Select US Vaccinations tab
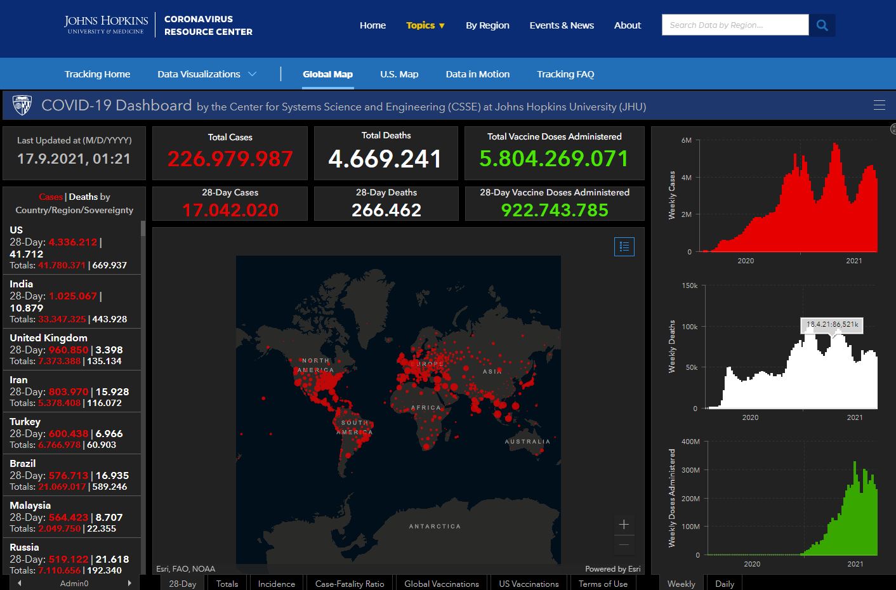896x590 pixels. point(529,583)
